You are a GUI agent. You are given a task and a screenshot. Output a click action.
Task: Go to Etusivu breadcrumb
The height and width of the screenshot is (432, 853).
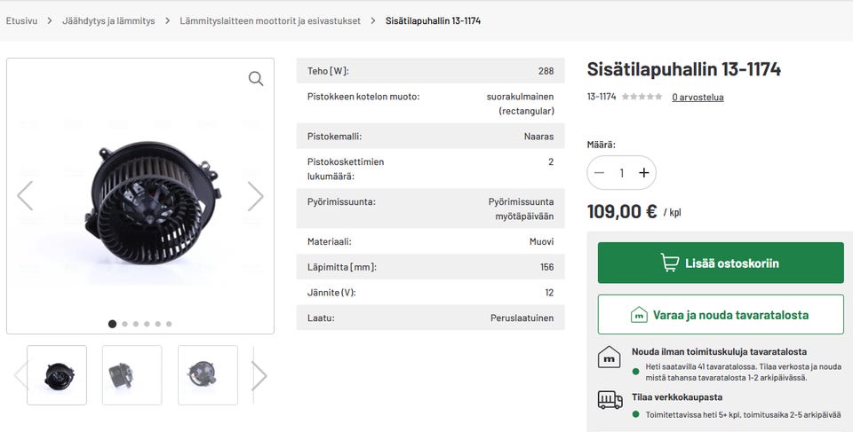click(x=22, y=20)
